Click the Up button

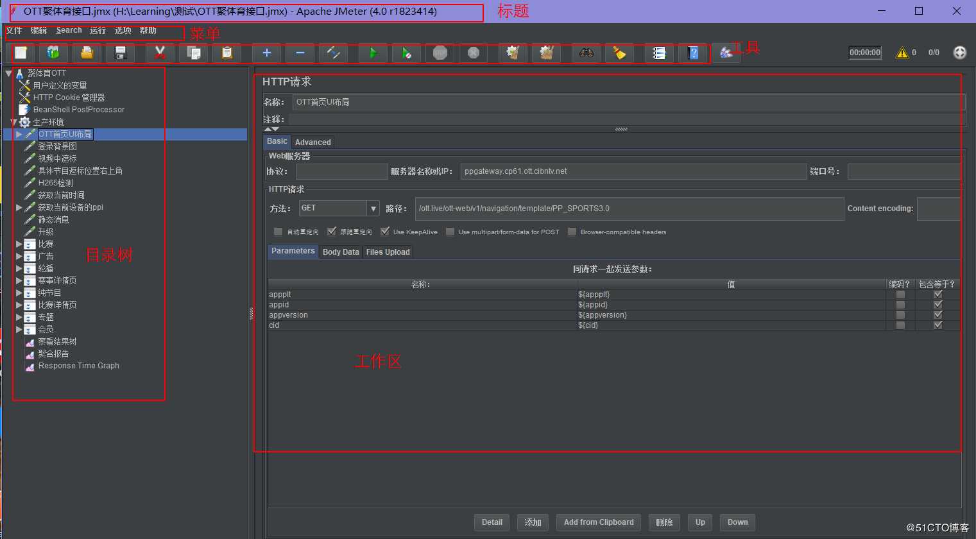pyautogui.click(x=700, y=522)
